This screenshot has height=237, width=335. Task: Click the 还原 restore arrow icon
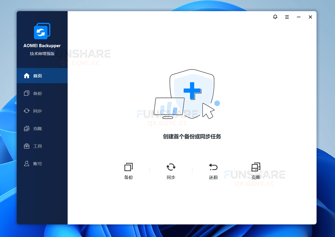point(213,167)
